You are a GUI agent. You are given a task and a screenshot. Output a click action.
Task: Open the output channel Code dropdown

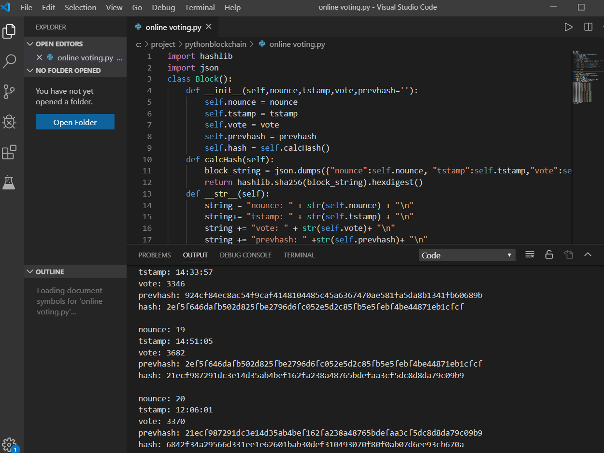click(467, 255)
